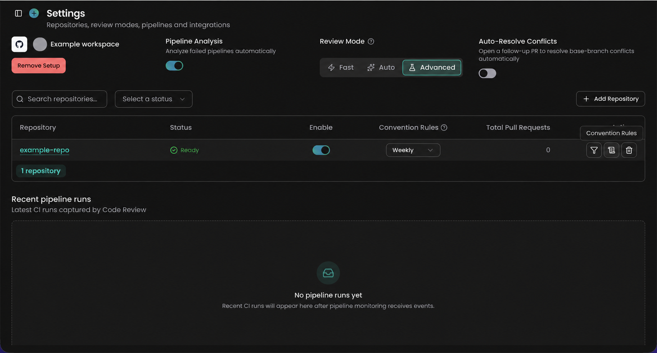Viewport: 657px width, 353px height.
Task: Select Auto review mode
Action: (x=381, y=68)
